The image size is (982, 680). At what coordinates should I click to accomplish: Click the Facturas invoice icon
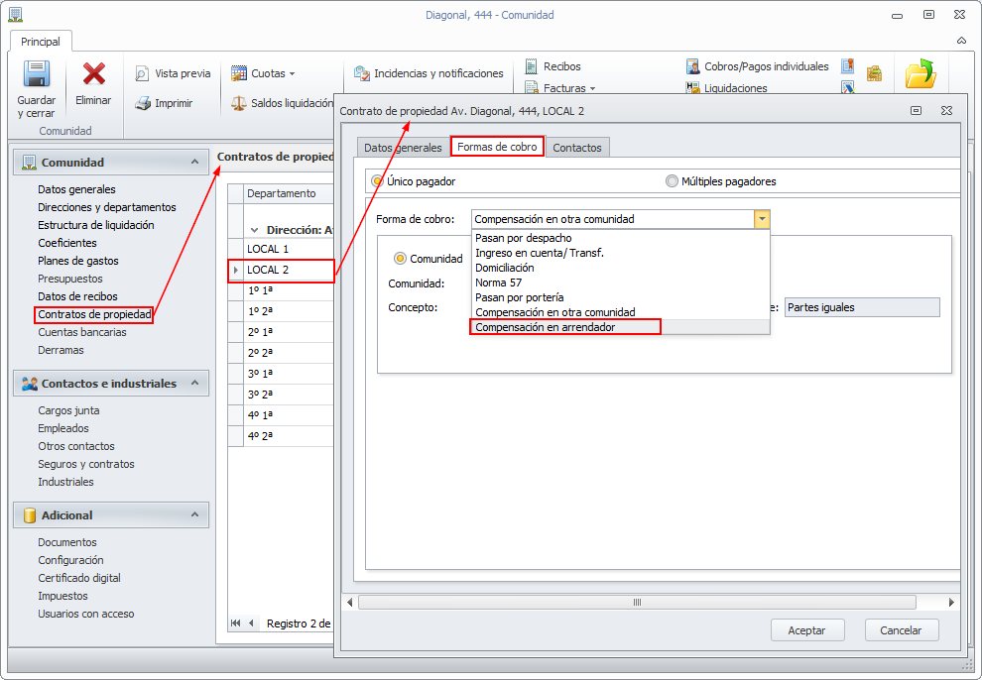(532, 87)
